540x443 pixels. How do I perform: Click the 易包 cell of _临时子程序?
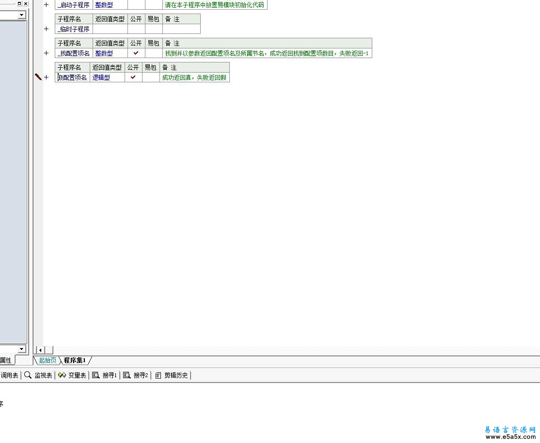(154, 29)
